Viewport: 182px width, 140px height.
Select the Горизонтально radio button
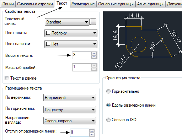click(x=108, y=91)
